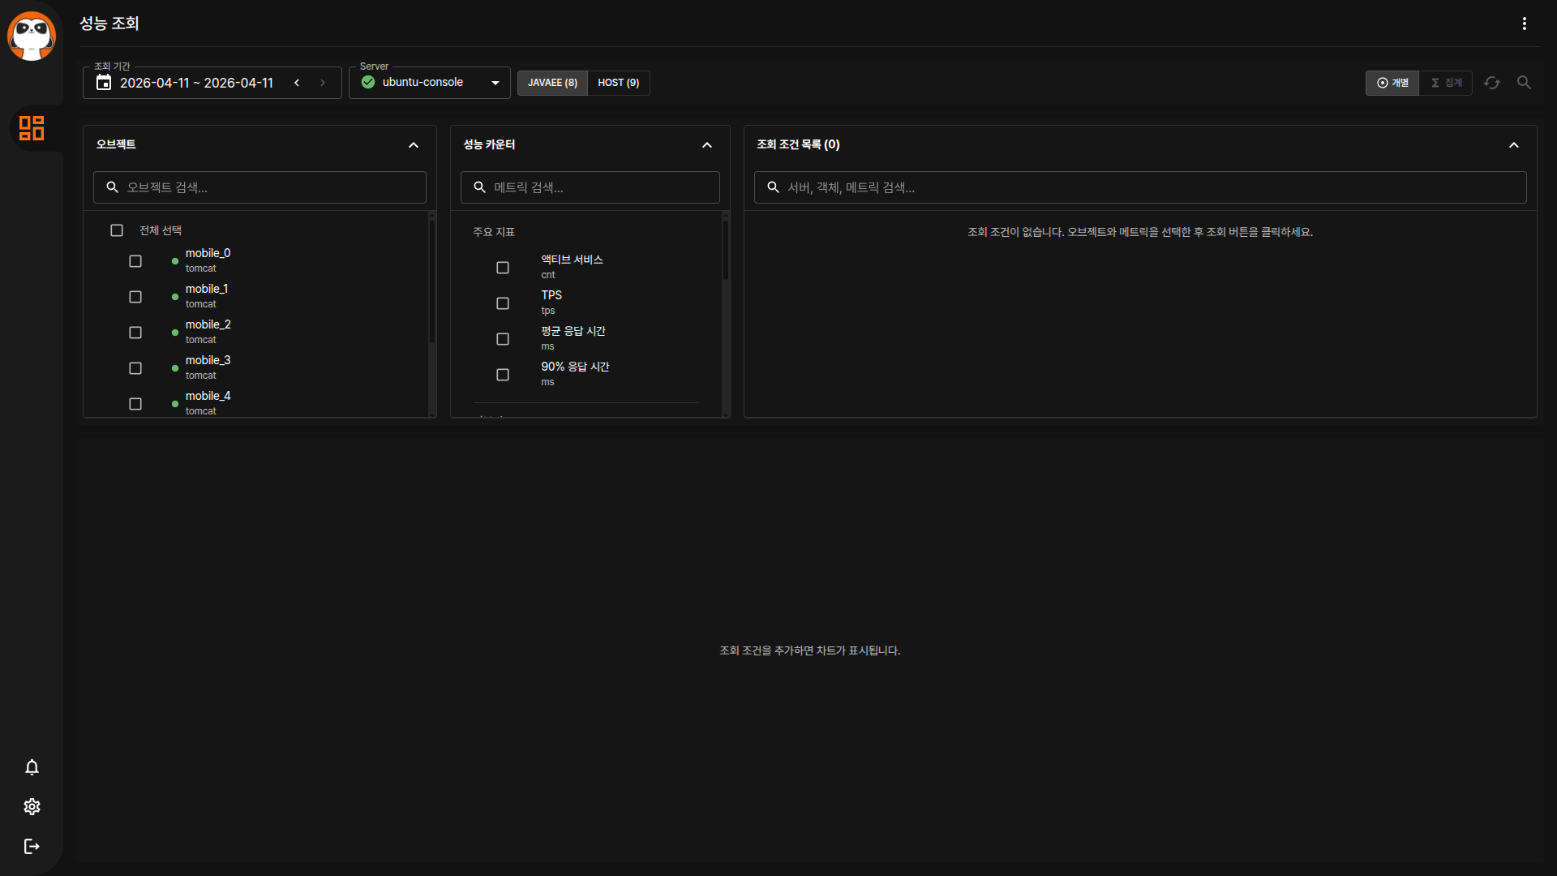Click the refresh icon in top toolbar
The height and width of the screenshot is (876, 1557).
tap(1492, 83)
